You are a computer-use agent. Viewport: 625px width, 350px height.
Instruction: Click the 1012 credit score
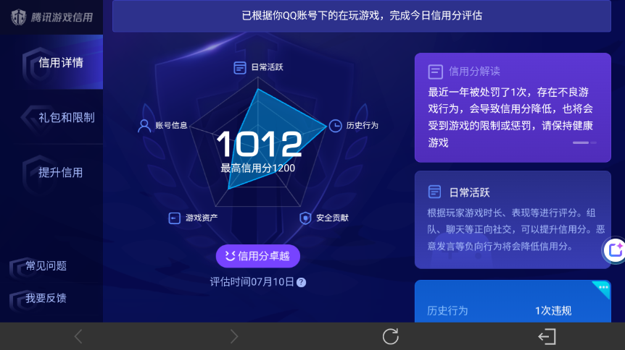pyautogui.click(x=259, y=144)
